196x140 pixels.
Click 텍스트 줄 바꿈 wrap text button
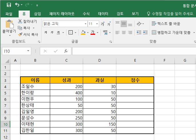[166, 23]
